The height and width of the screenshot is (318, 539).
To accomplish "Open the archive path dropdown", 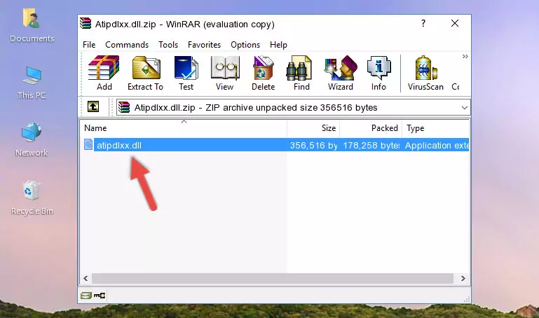I will point(465,108).
